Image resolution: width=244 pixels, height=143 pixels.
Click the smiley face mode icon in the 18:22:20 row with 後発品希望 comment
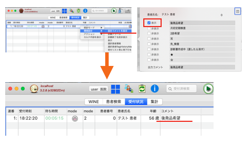pyautogui.click(x=74, y=118)
